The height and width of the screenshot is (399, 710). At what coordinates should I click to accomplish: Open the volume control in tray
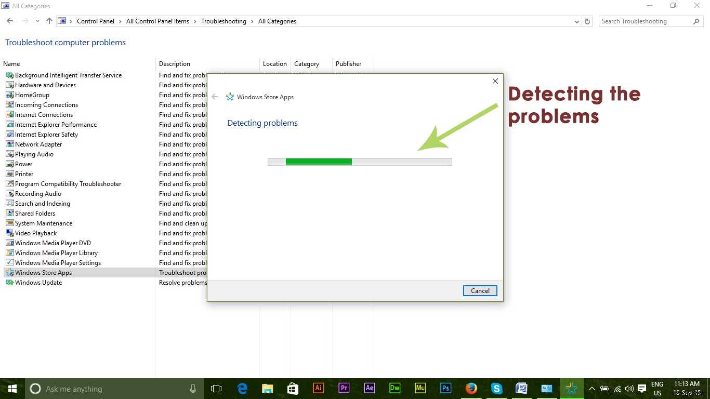click(629, 389)
